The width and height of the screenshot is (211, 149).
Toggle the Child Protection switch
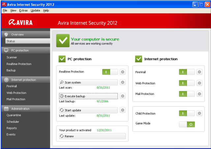click(x=187, y=113)
